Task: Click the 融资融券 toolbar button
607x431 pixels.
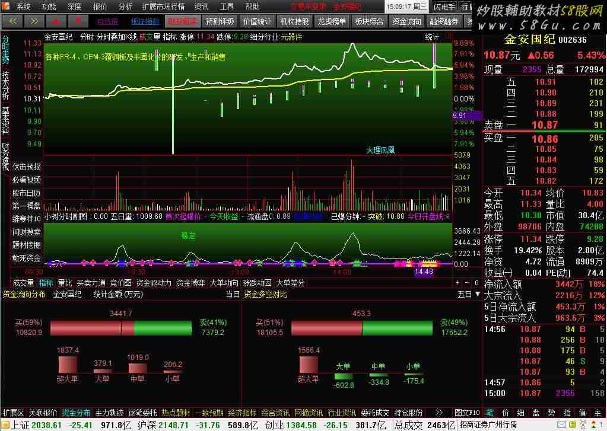Action: (x=444, y=22)
